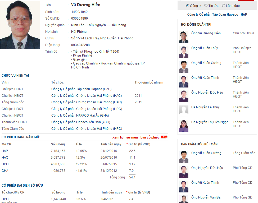Click Vũ Xuân Thủy photo thumbnail
Image resolution: width=258 pixels, height=203 pixels.
184,52
